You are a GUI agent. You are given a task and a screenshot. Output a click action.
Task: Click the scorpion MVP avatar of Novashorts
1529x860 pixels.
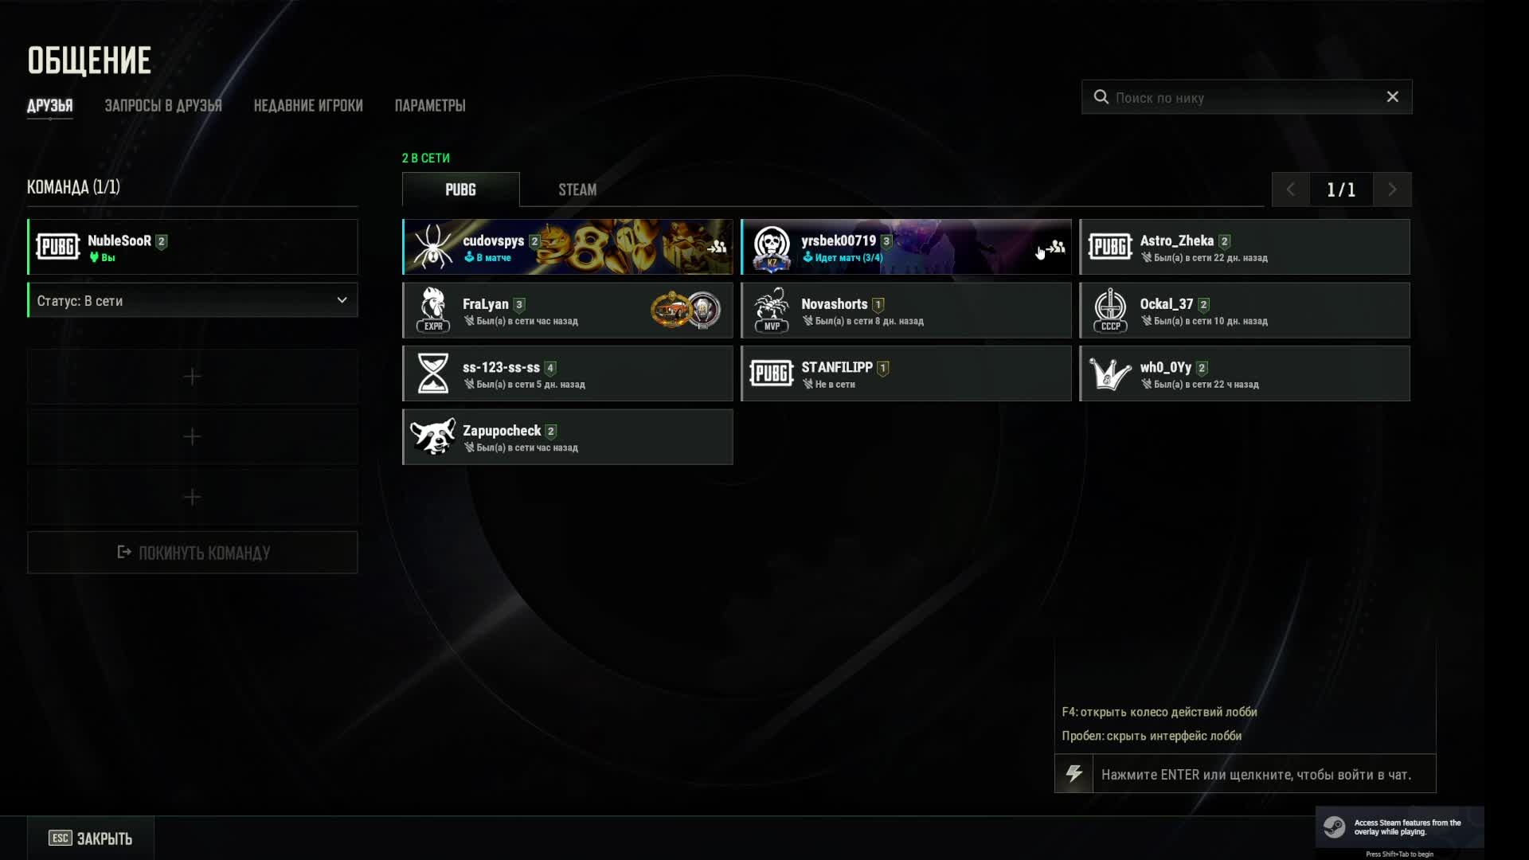click(x=772, y=310)
